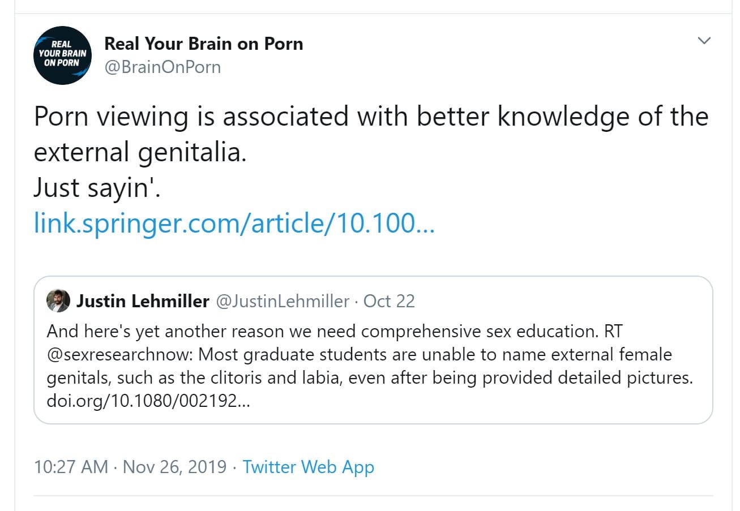The width and height of the screenshot is (740, 511).
Task: Click the "Just sayin'." text line
Action: [97, 188]
